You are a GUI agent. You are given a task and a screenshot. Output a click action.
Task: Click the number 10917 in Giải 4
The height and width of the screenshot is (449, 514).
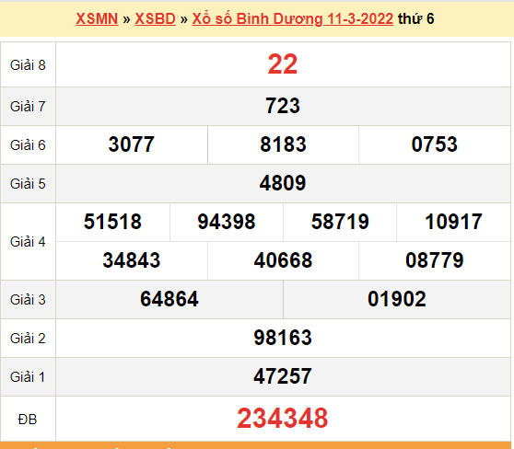pyautogui.click(x=453, y=222)
